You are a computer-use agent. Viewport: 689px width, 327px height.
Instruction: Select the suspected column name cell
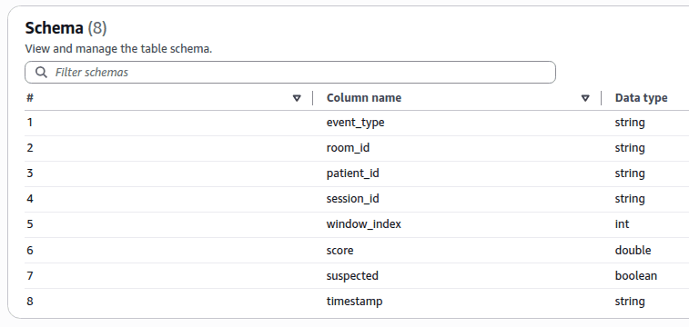point(352,276)
